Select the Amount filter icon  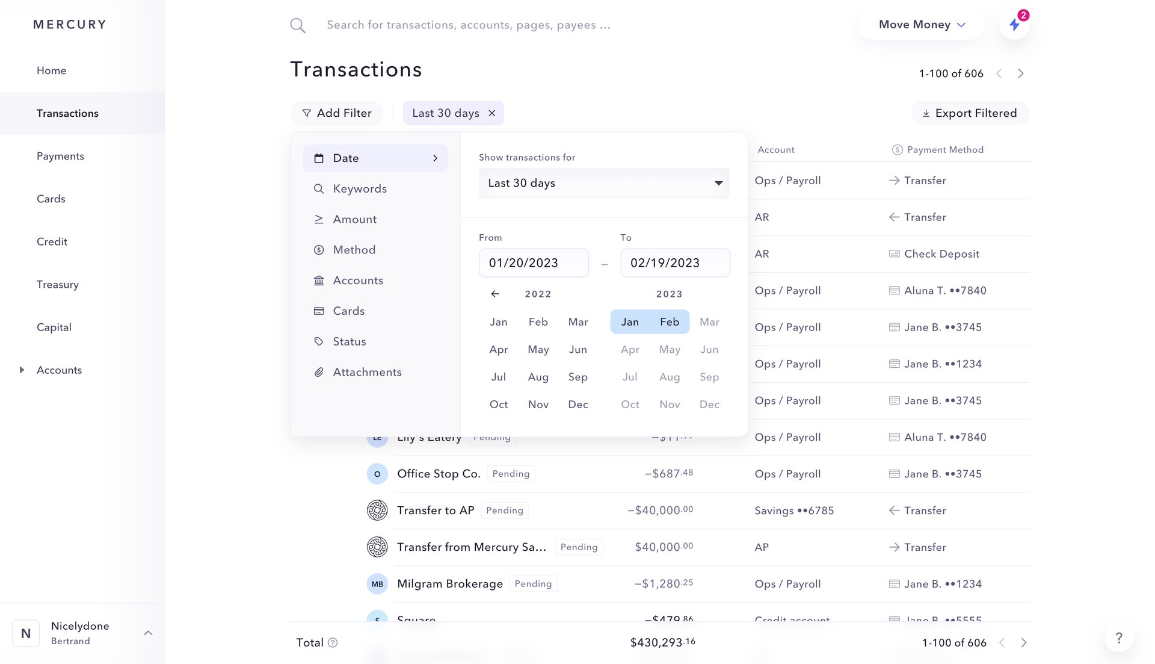pos(319,219)
